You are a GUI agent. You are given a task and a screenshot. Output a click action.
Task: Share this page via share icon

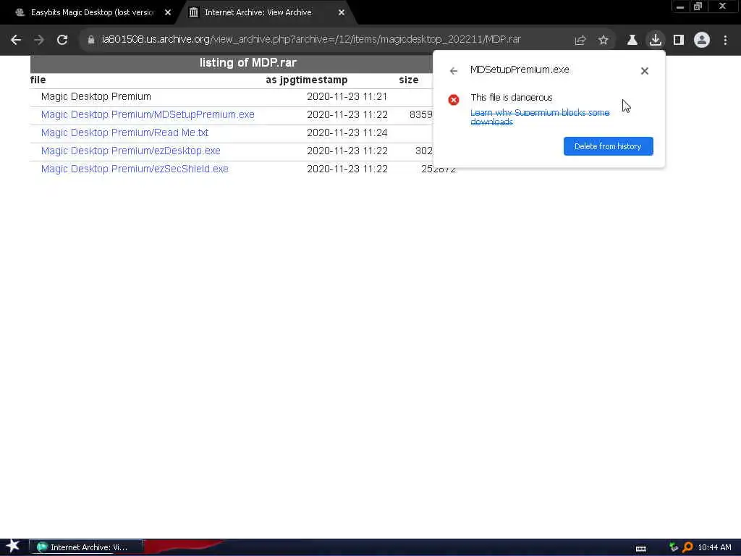click(x=580, y=41)
